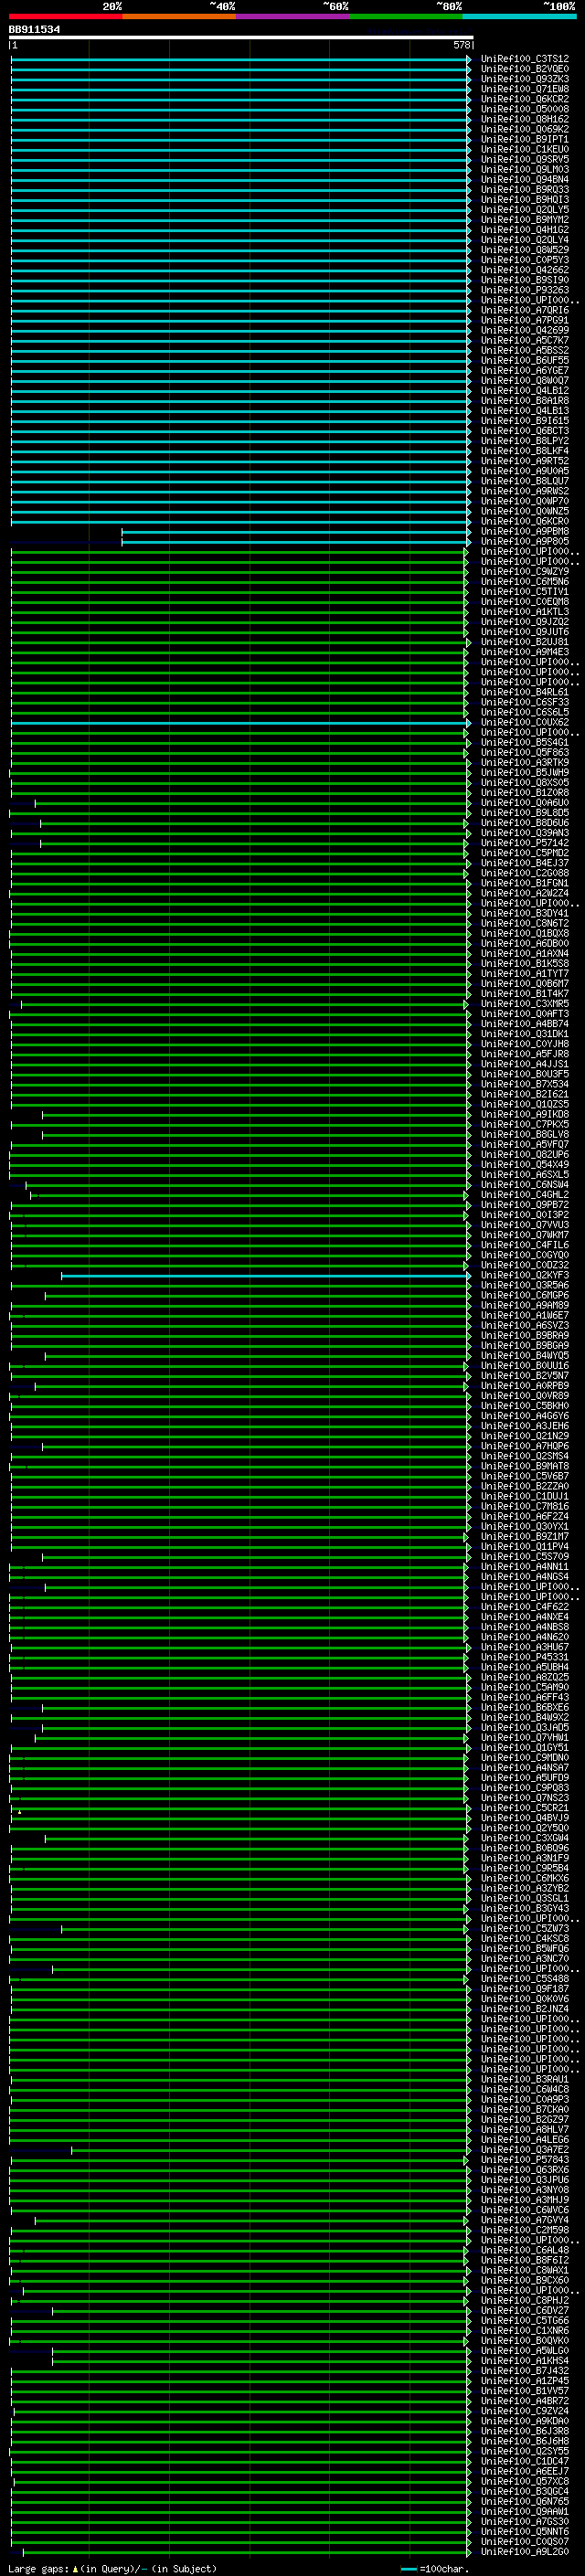Select alignment label UniRef100_B8LKF4
Image resolution: width=585 pixels, height=2576 pixels.
click(524, 451)
